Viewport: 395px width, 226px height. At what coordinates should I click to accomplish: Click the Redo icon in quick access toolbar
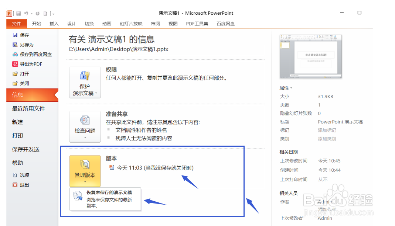click(38, 14)
